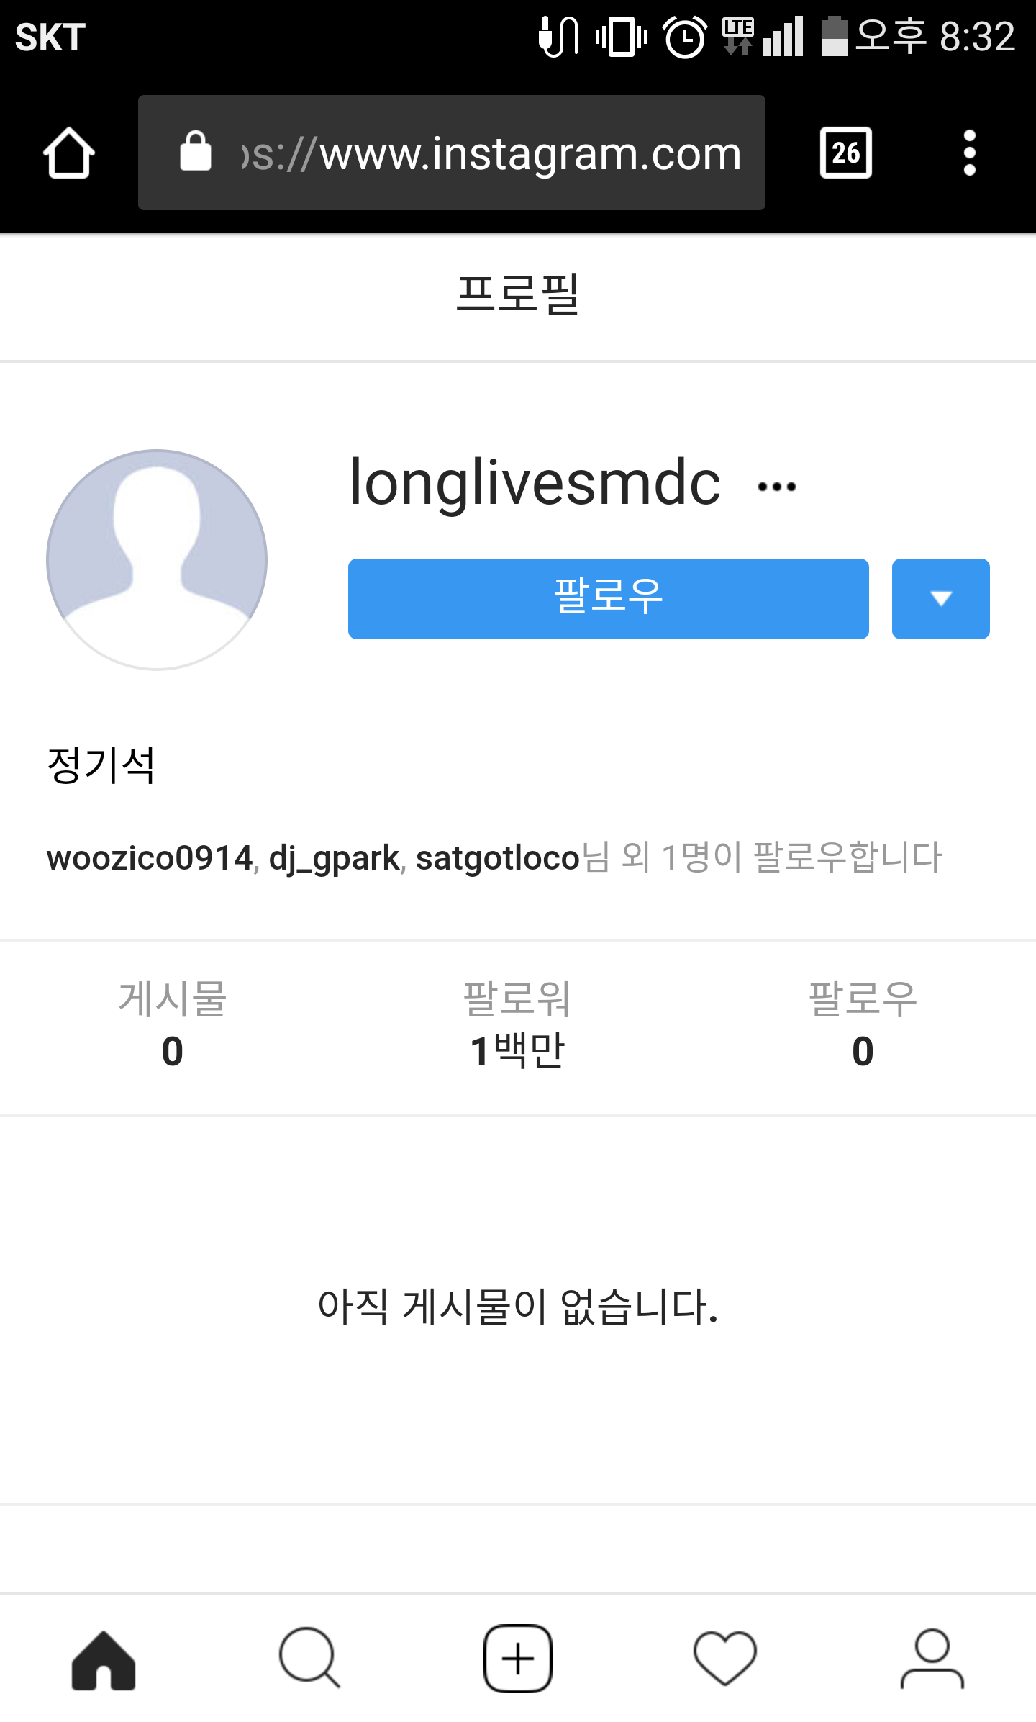This screenshot has width=1036, height=1722.
Task: View the default profile picture
Action: click(157, 560)
